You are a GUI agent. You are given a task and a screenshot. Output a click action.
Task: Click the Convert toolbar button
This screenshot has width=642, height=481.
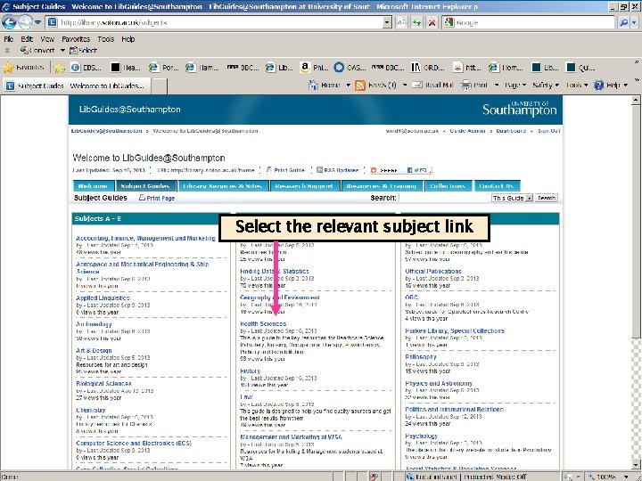[37, 50]
